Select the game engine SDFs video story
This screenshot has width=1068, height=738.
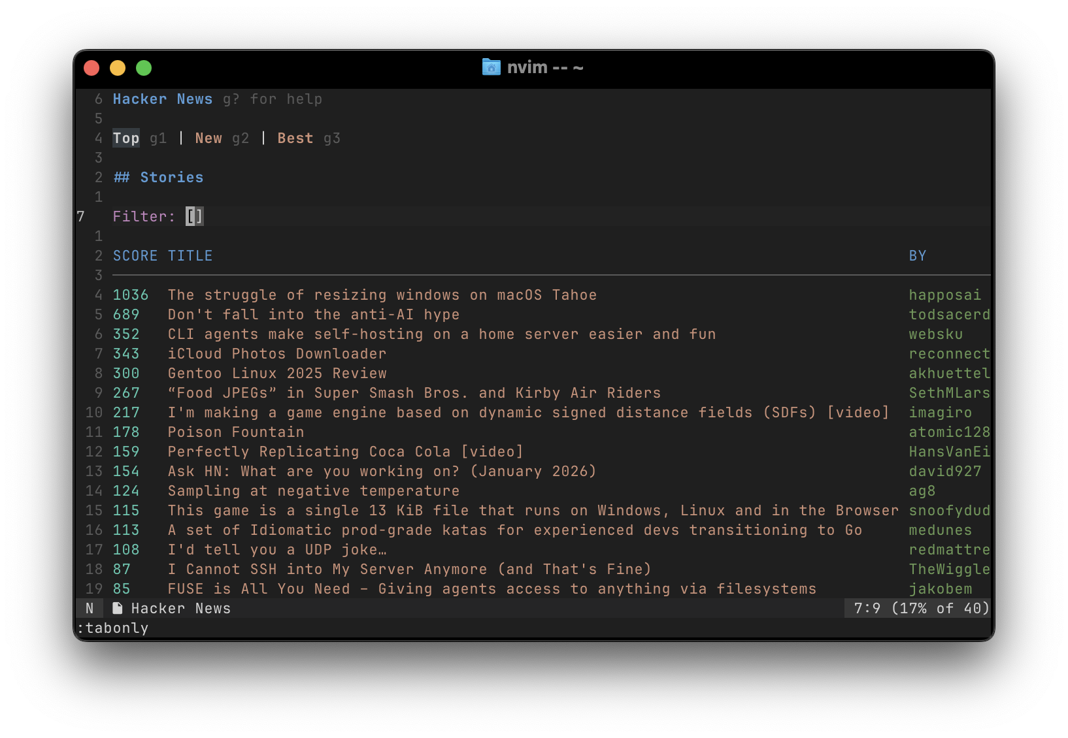[x=529, y=412]
